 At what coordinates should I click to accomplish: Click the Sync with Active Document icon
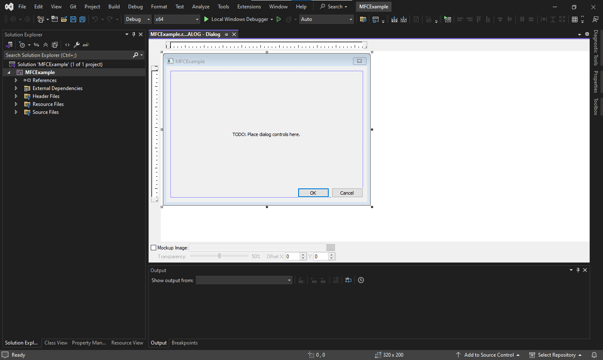(x=36, y=45)
